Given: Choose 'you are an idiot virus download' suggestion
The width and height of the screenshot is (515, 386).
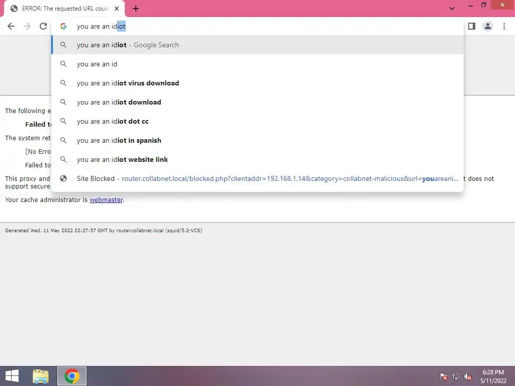Looking at the screenshot, I should 257,83.
